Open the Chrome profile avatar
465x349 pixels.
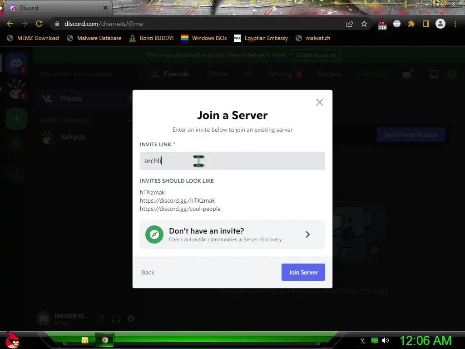[440, 24]
